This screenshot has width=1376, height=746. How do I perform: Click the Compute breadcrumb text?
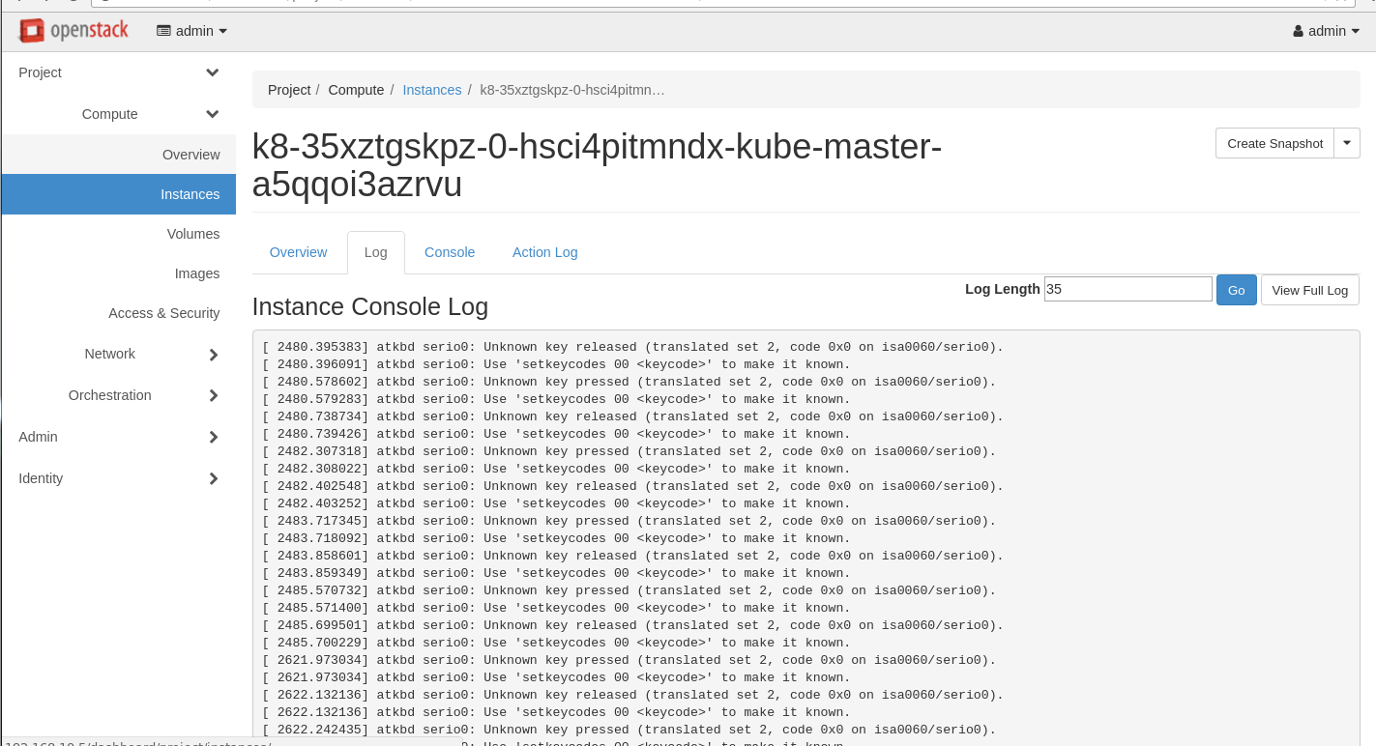pyautogui.click(x=356, y=90)
